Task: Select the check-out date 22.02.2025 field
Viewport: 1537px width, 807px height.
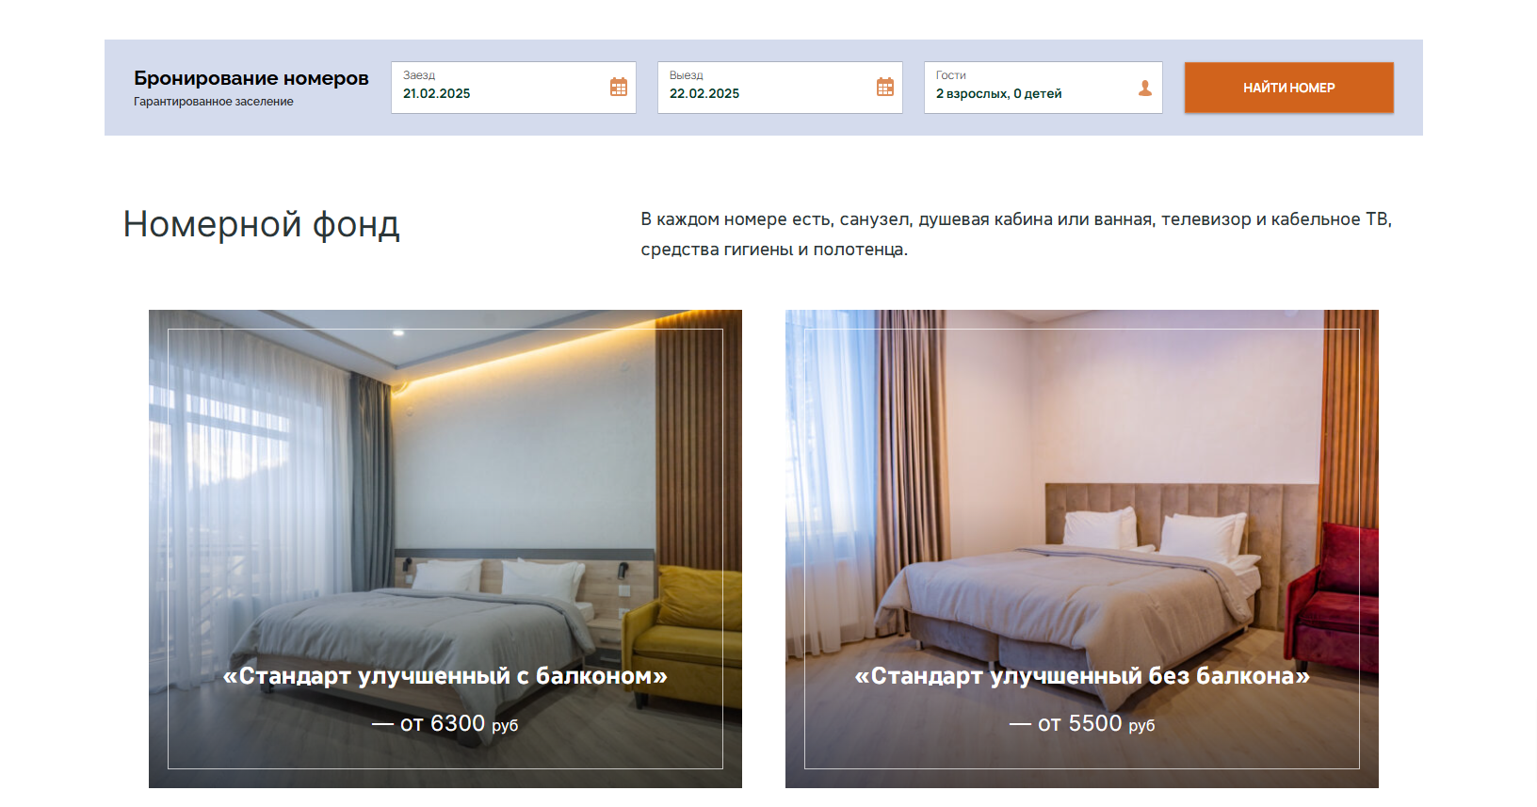Action: (780, 88)
